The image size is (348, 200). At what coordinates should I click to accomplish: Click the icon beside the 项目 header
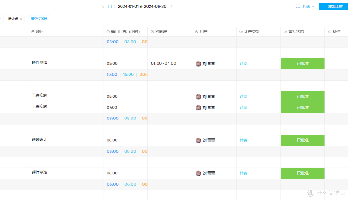coord(33,32)
